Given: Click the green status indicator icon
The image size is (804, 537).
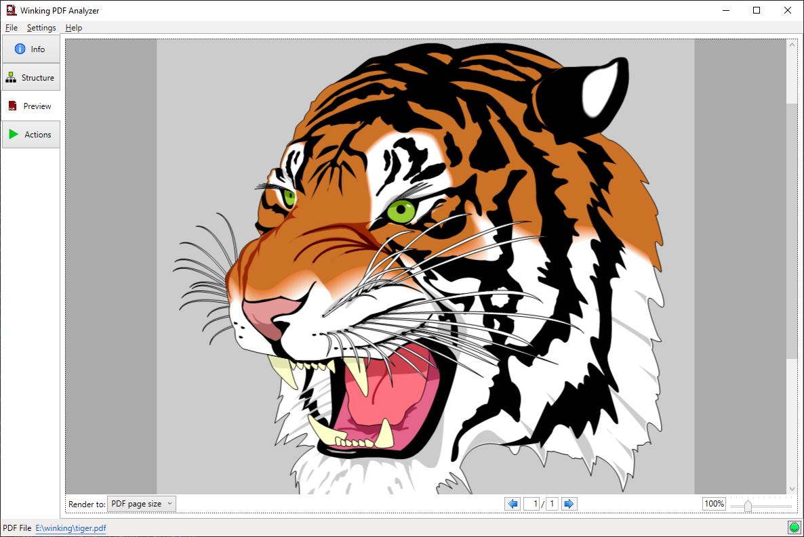Looking at the screenshot, I should pyautogui.click(x=794, y=528).
